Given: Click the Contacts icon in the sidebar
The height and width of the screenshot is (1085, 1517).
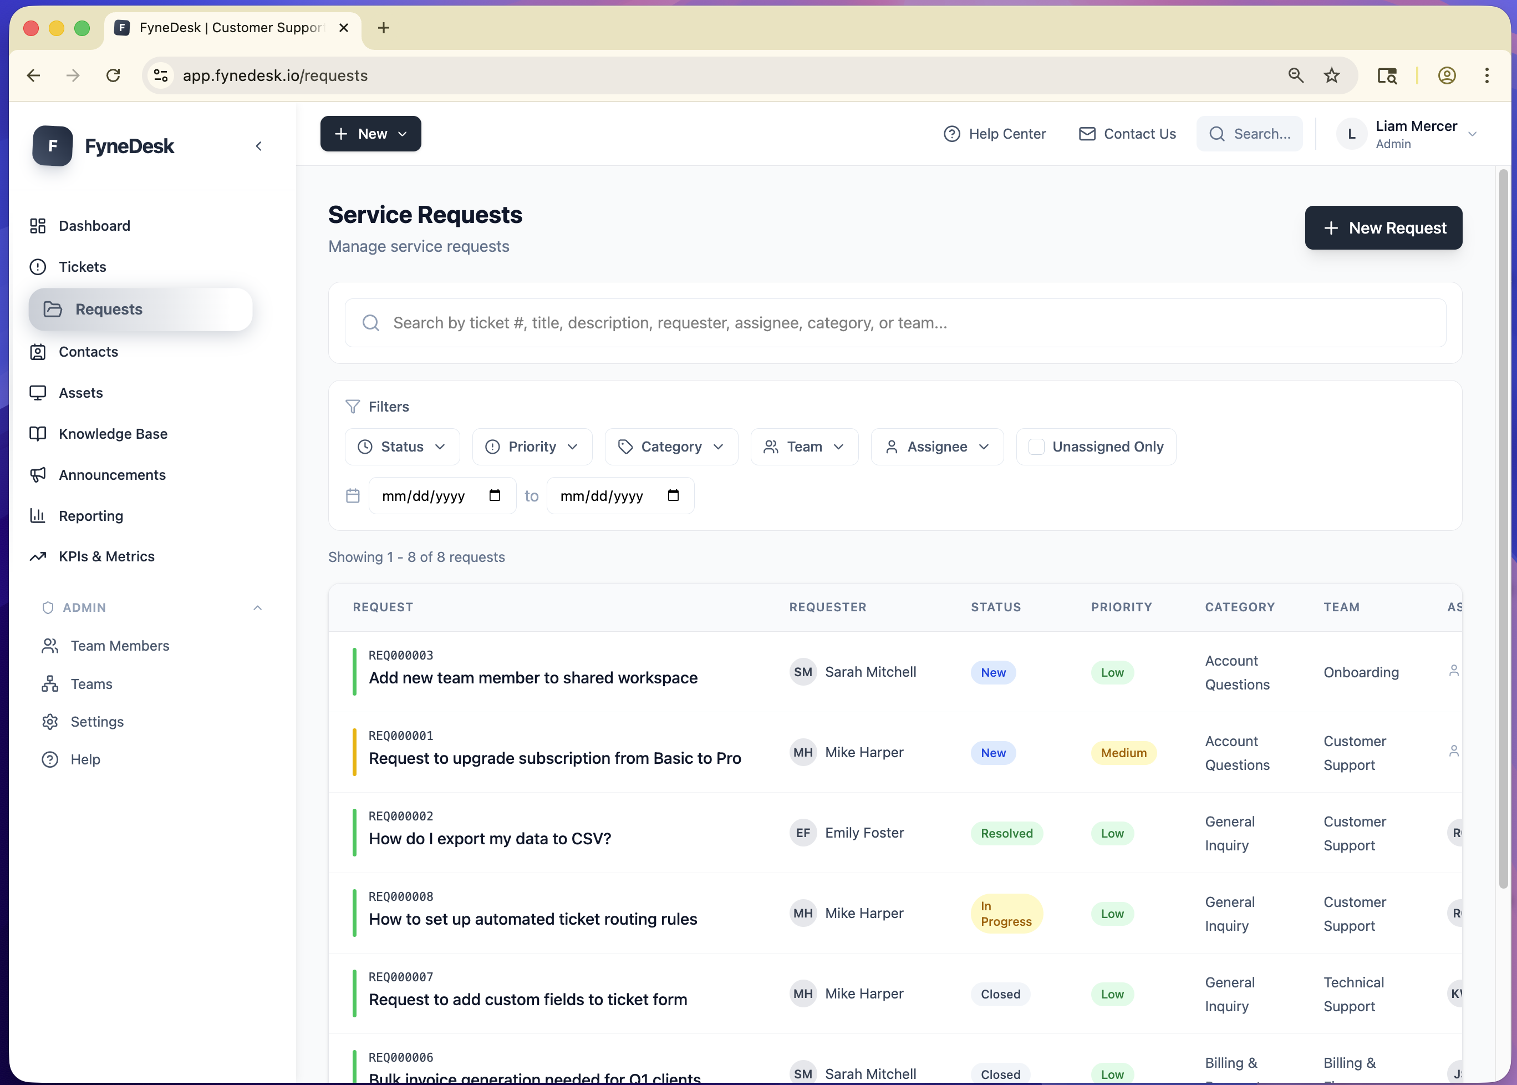Looking at the screenshot, I should point(38,352).
